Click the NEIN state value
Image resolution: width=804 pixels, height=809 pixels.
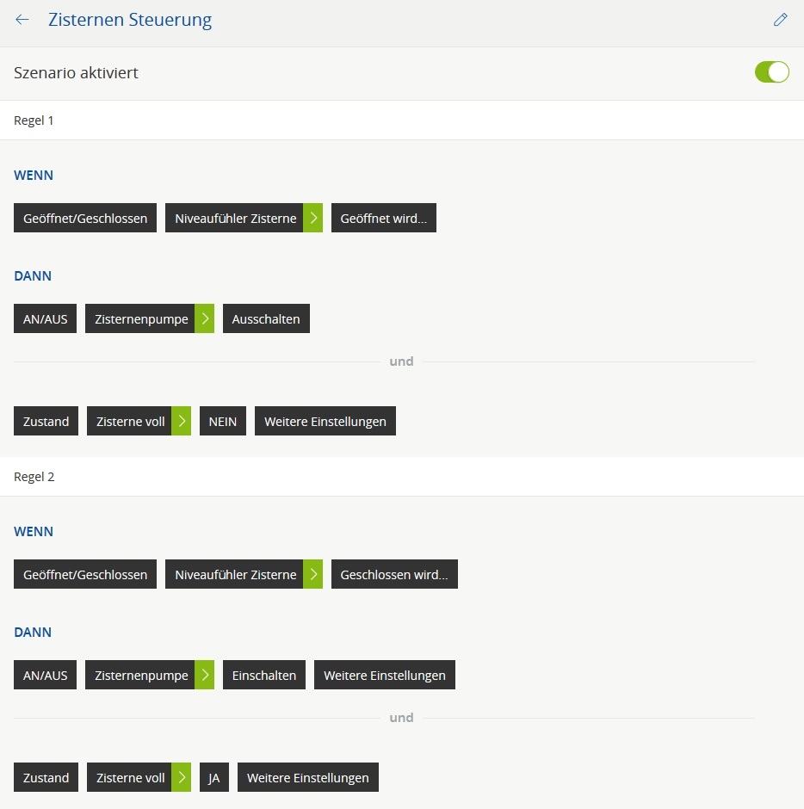click(x=223, y=422)
